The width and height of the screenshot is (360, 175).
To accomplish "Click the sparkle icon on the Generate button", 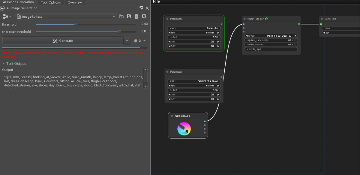I will pos(55,41).
